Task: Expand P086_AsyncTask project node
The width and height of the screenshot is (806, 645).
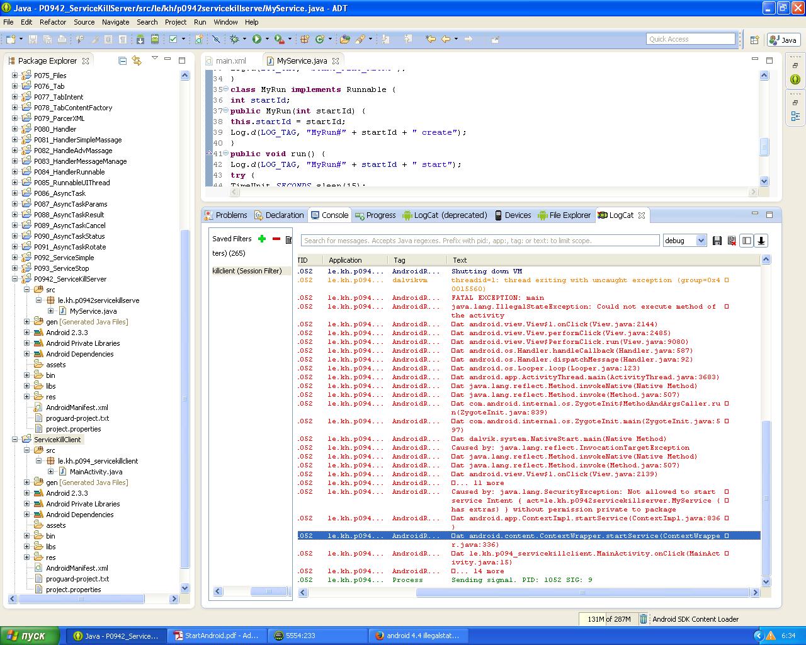Action: (x=15, y=193)
